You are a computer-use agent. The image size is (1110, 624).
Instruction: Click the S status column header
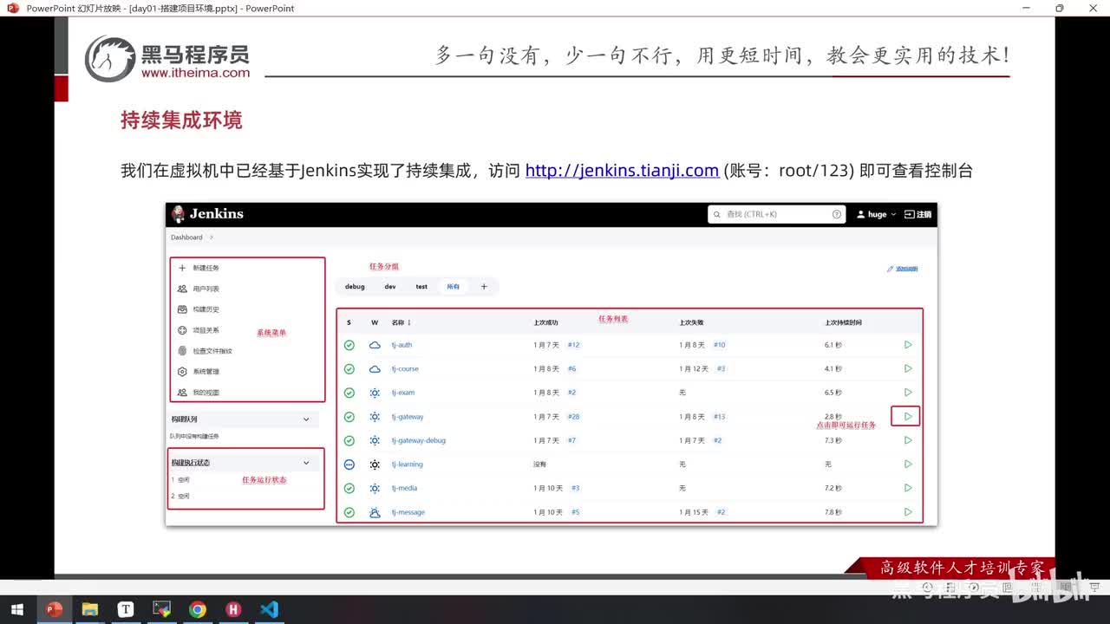click(x=349, y=322)
